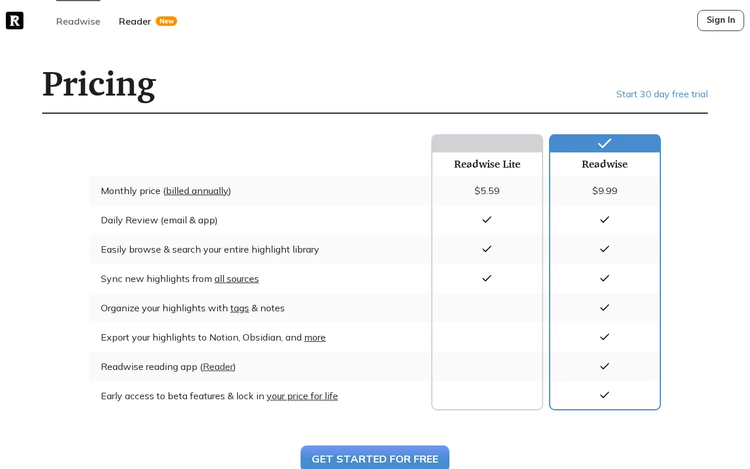Image resolution: width=750 pixels, height=469 pixels.
Task: Open the more export options link
Action: pyautogui.click(x=315, y=338)
